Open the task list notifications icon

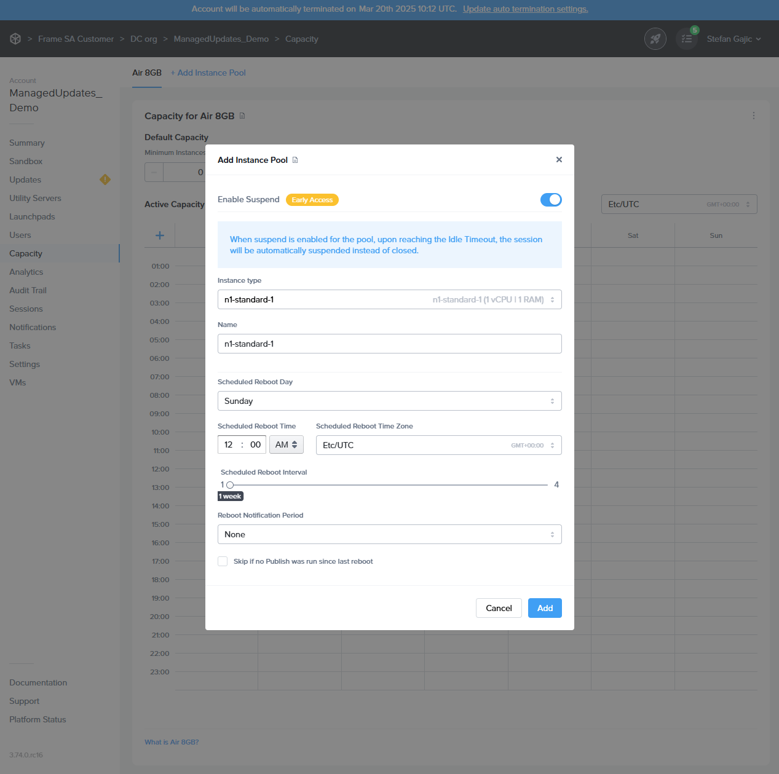(687, 39)
